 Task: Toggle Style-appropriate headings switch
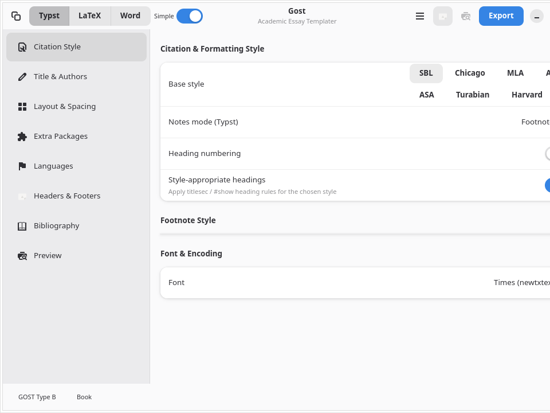[548, 185]
